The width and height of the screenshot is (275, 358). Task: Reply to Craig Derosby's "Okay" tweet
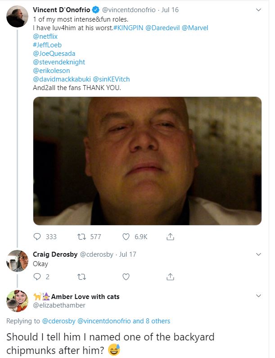pyautogui.click(x=37, y=276)
